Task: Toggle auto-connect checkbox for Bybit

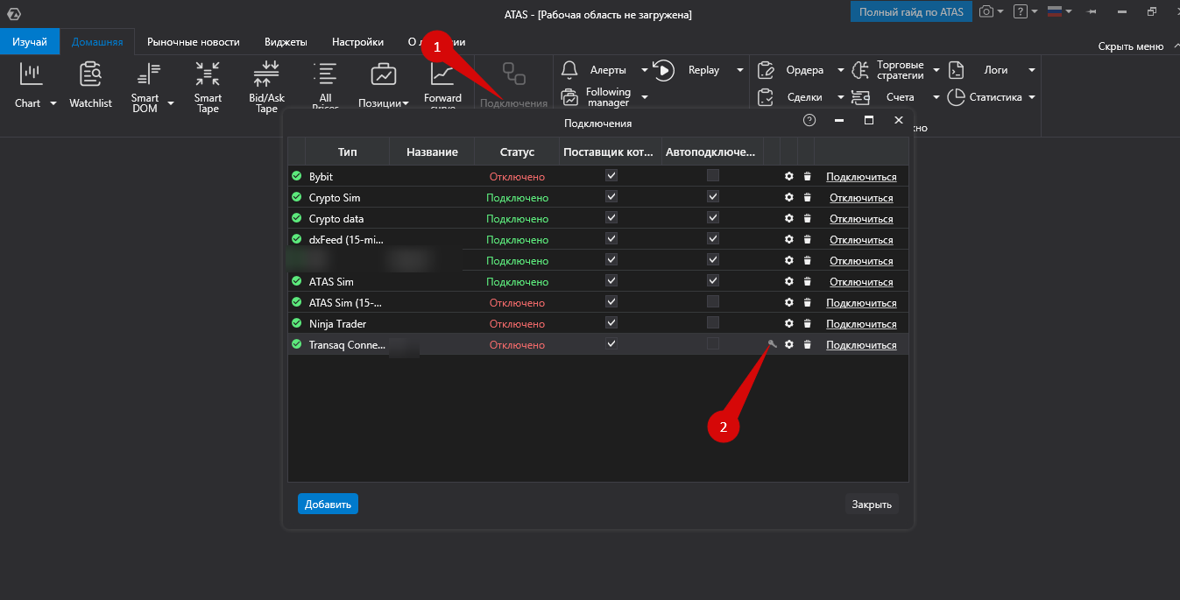Action: 713,175
